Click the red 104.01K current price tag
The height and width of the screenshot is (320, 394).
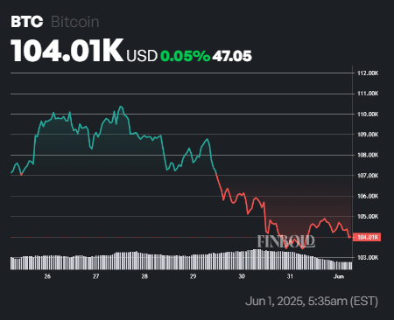click(367, 237)
